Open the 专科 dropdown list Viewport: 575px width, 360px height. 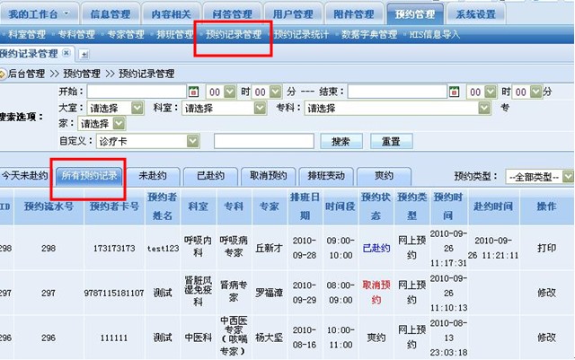[x=485, y=108]
